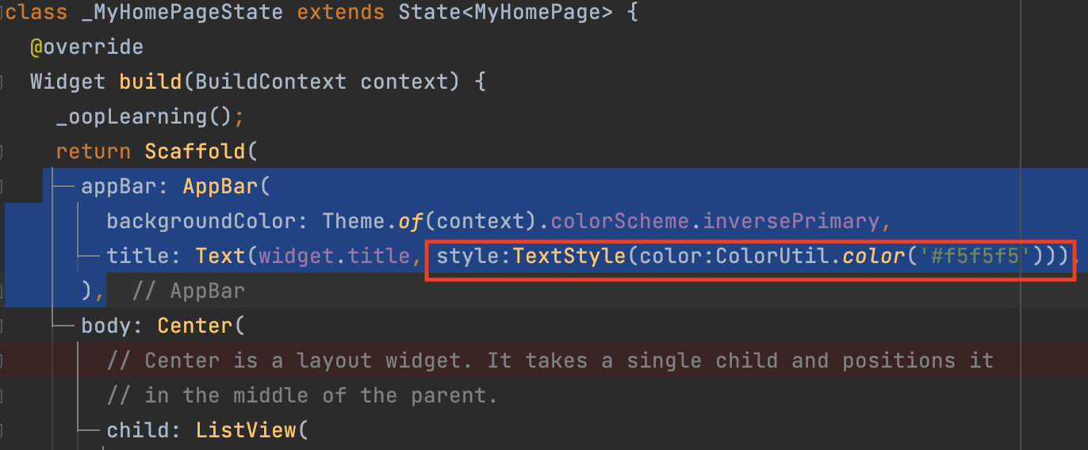Click the BuildContext parameter type
Image resolution: width=1088 pixels, height=450 pixels.
pyautogui.click(x=270, y=82)
